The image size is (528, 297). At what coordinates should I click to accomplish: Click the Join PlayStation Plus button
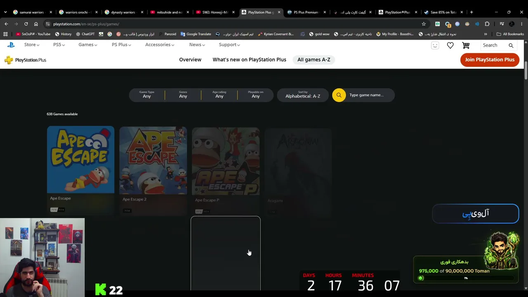tap(490, 60)
